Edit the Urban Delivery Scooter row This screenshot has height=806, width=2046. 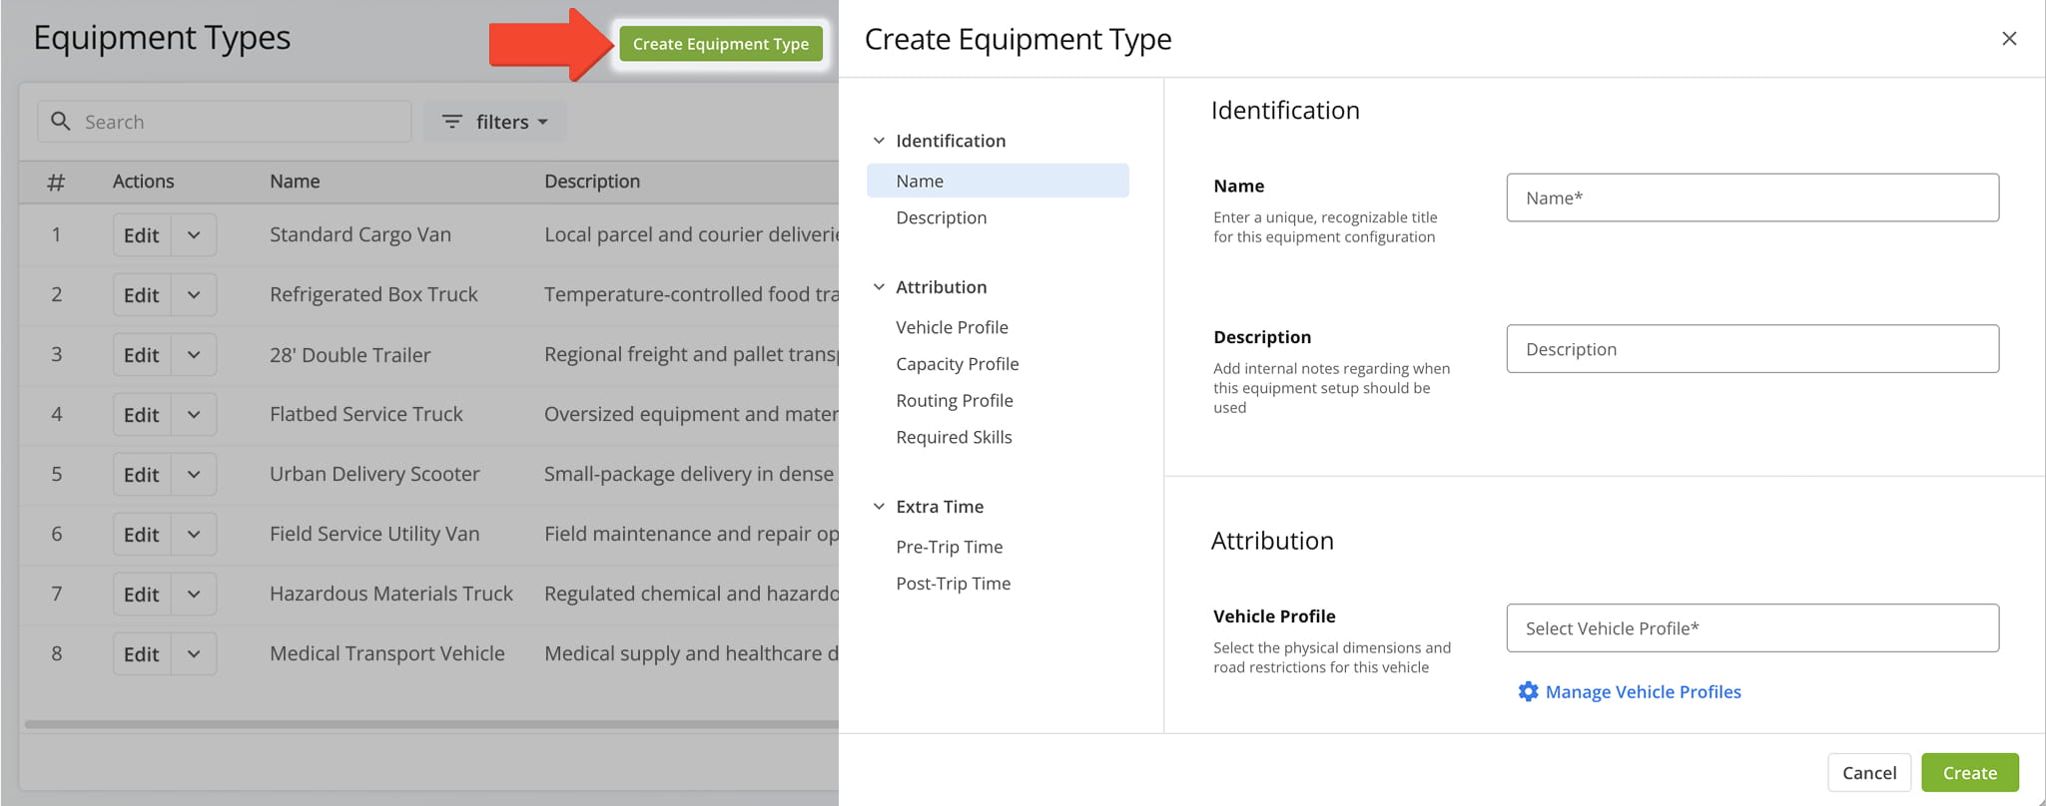point(141,475)
